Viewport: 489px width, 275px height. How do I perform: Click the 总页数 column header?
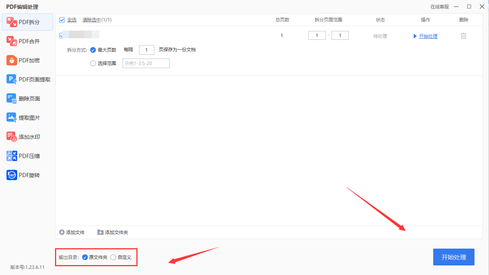(282, 20)
